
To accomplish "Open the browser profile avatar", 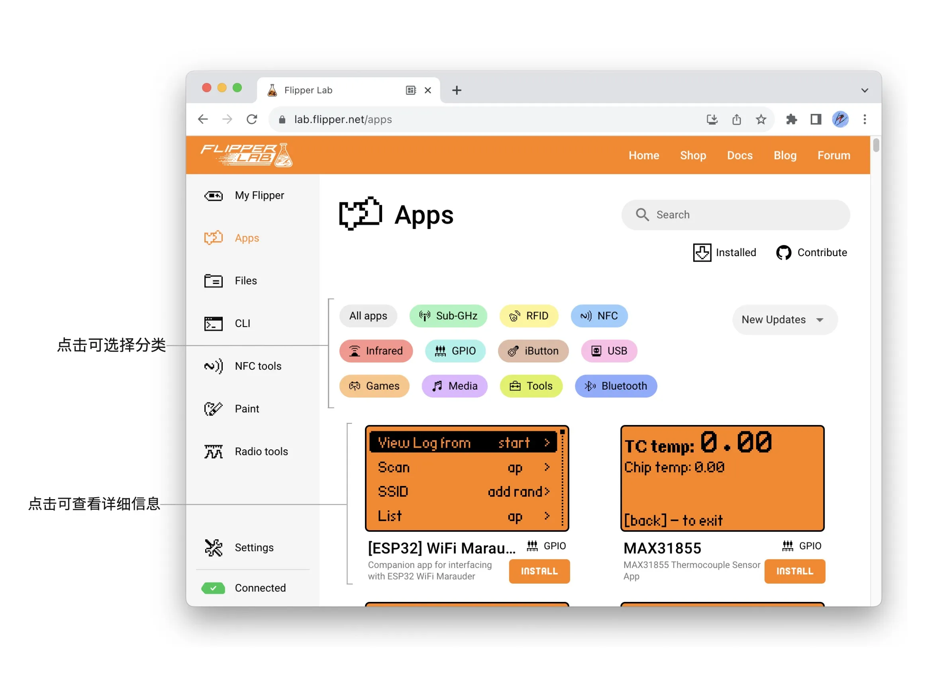I will pos(840,120).
